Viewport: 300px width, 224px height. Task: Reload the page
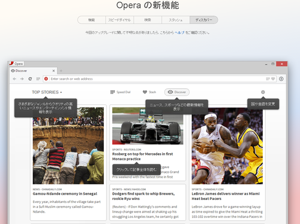coord(30,79)
